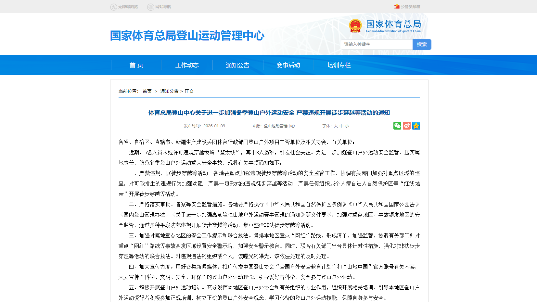This screenshot has height=302, width=537.
Task: Click the QQ Zone star share icon
Action: [x=416, y=126]
